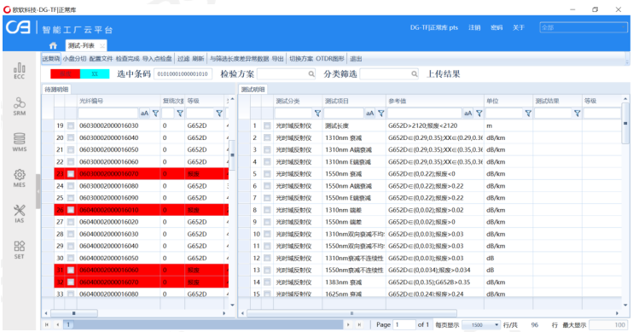Click 配置文件 in the toolbar
The height and width of the screenshot is (332, 633).
point(101,59)
